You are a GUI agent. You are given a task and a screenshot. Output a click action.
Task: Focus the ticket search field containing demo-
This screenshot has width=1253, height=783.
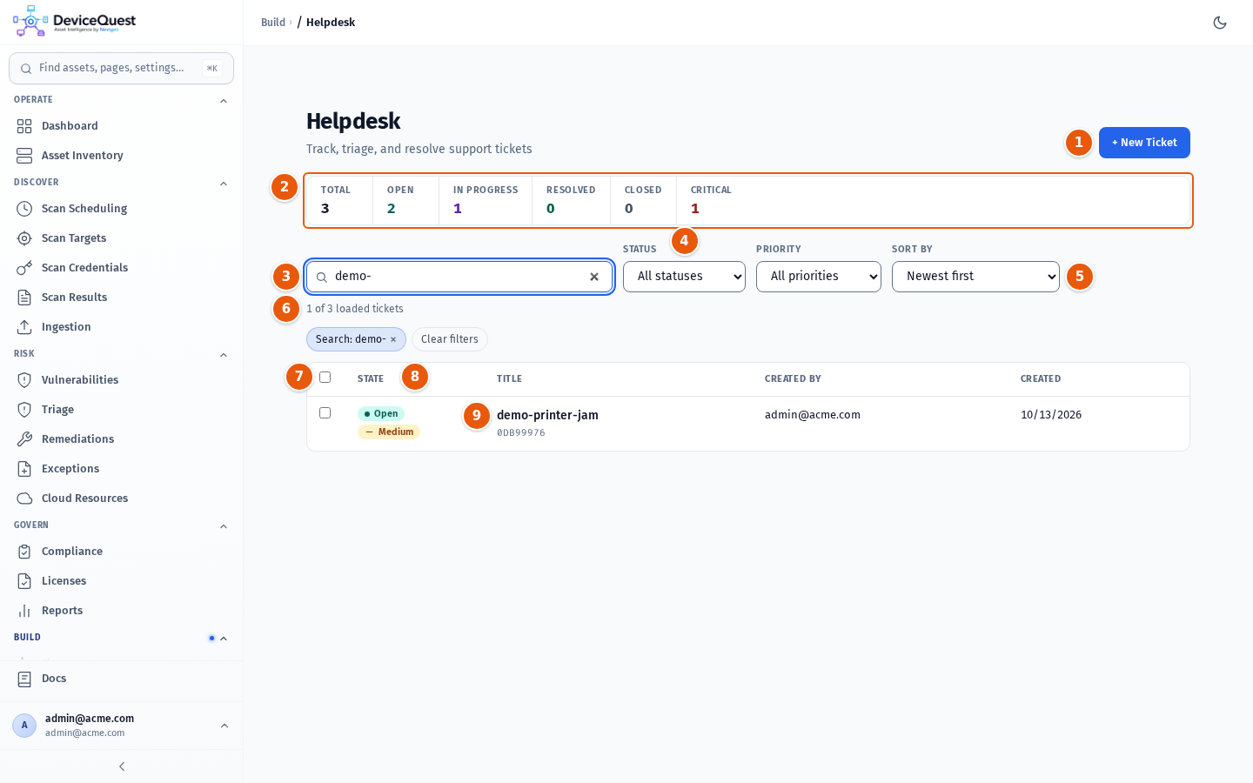click(x=459, y=277)
